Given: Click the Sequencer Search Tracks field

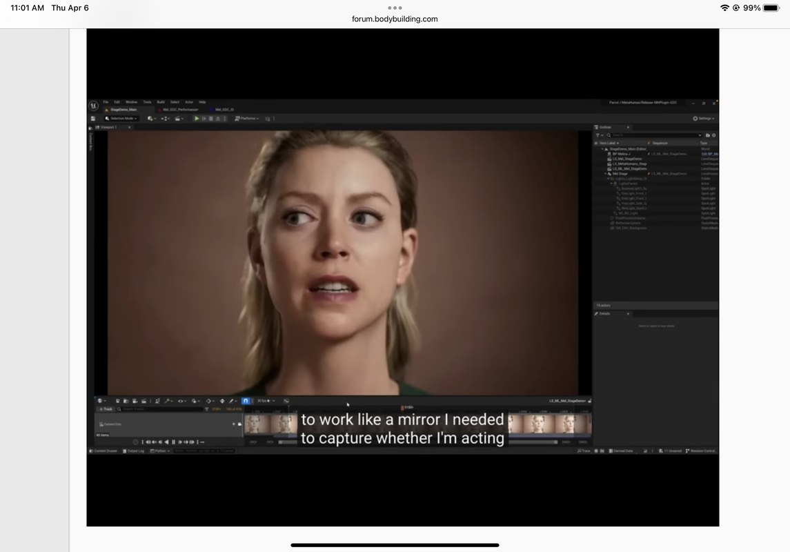Looking at the screenshot, I should click(x=159, y=409).
